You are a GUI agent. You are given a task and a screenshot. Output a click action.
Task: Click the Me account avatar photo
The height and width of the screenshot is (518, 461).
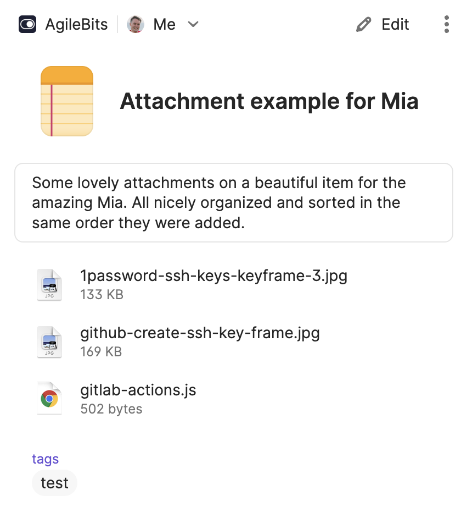[x=136, y=24]
